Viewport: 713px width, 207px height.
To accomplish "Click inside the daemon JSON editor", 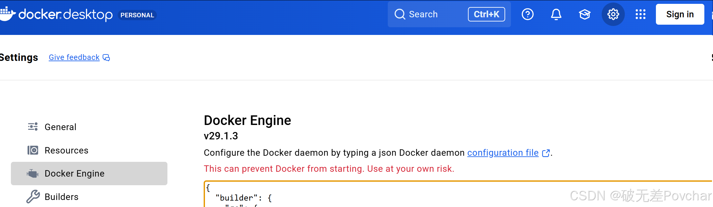I will [x=458, y=194].
